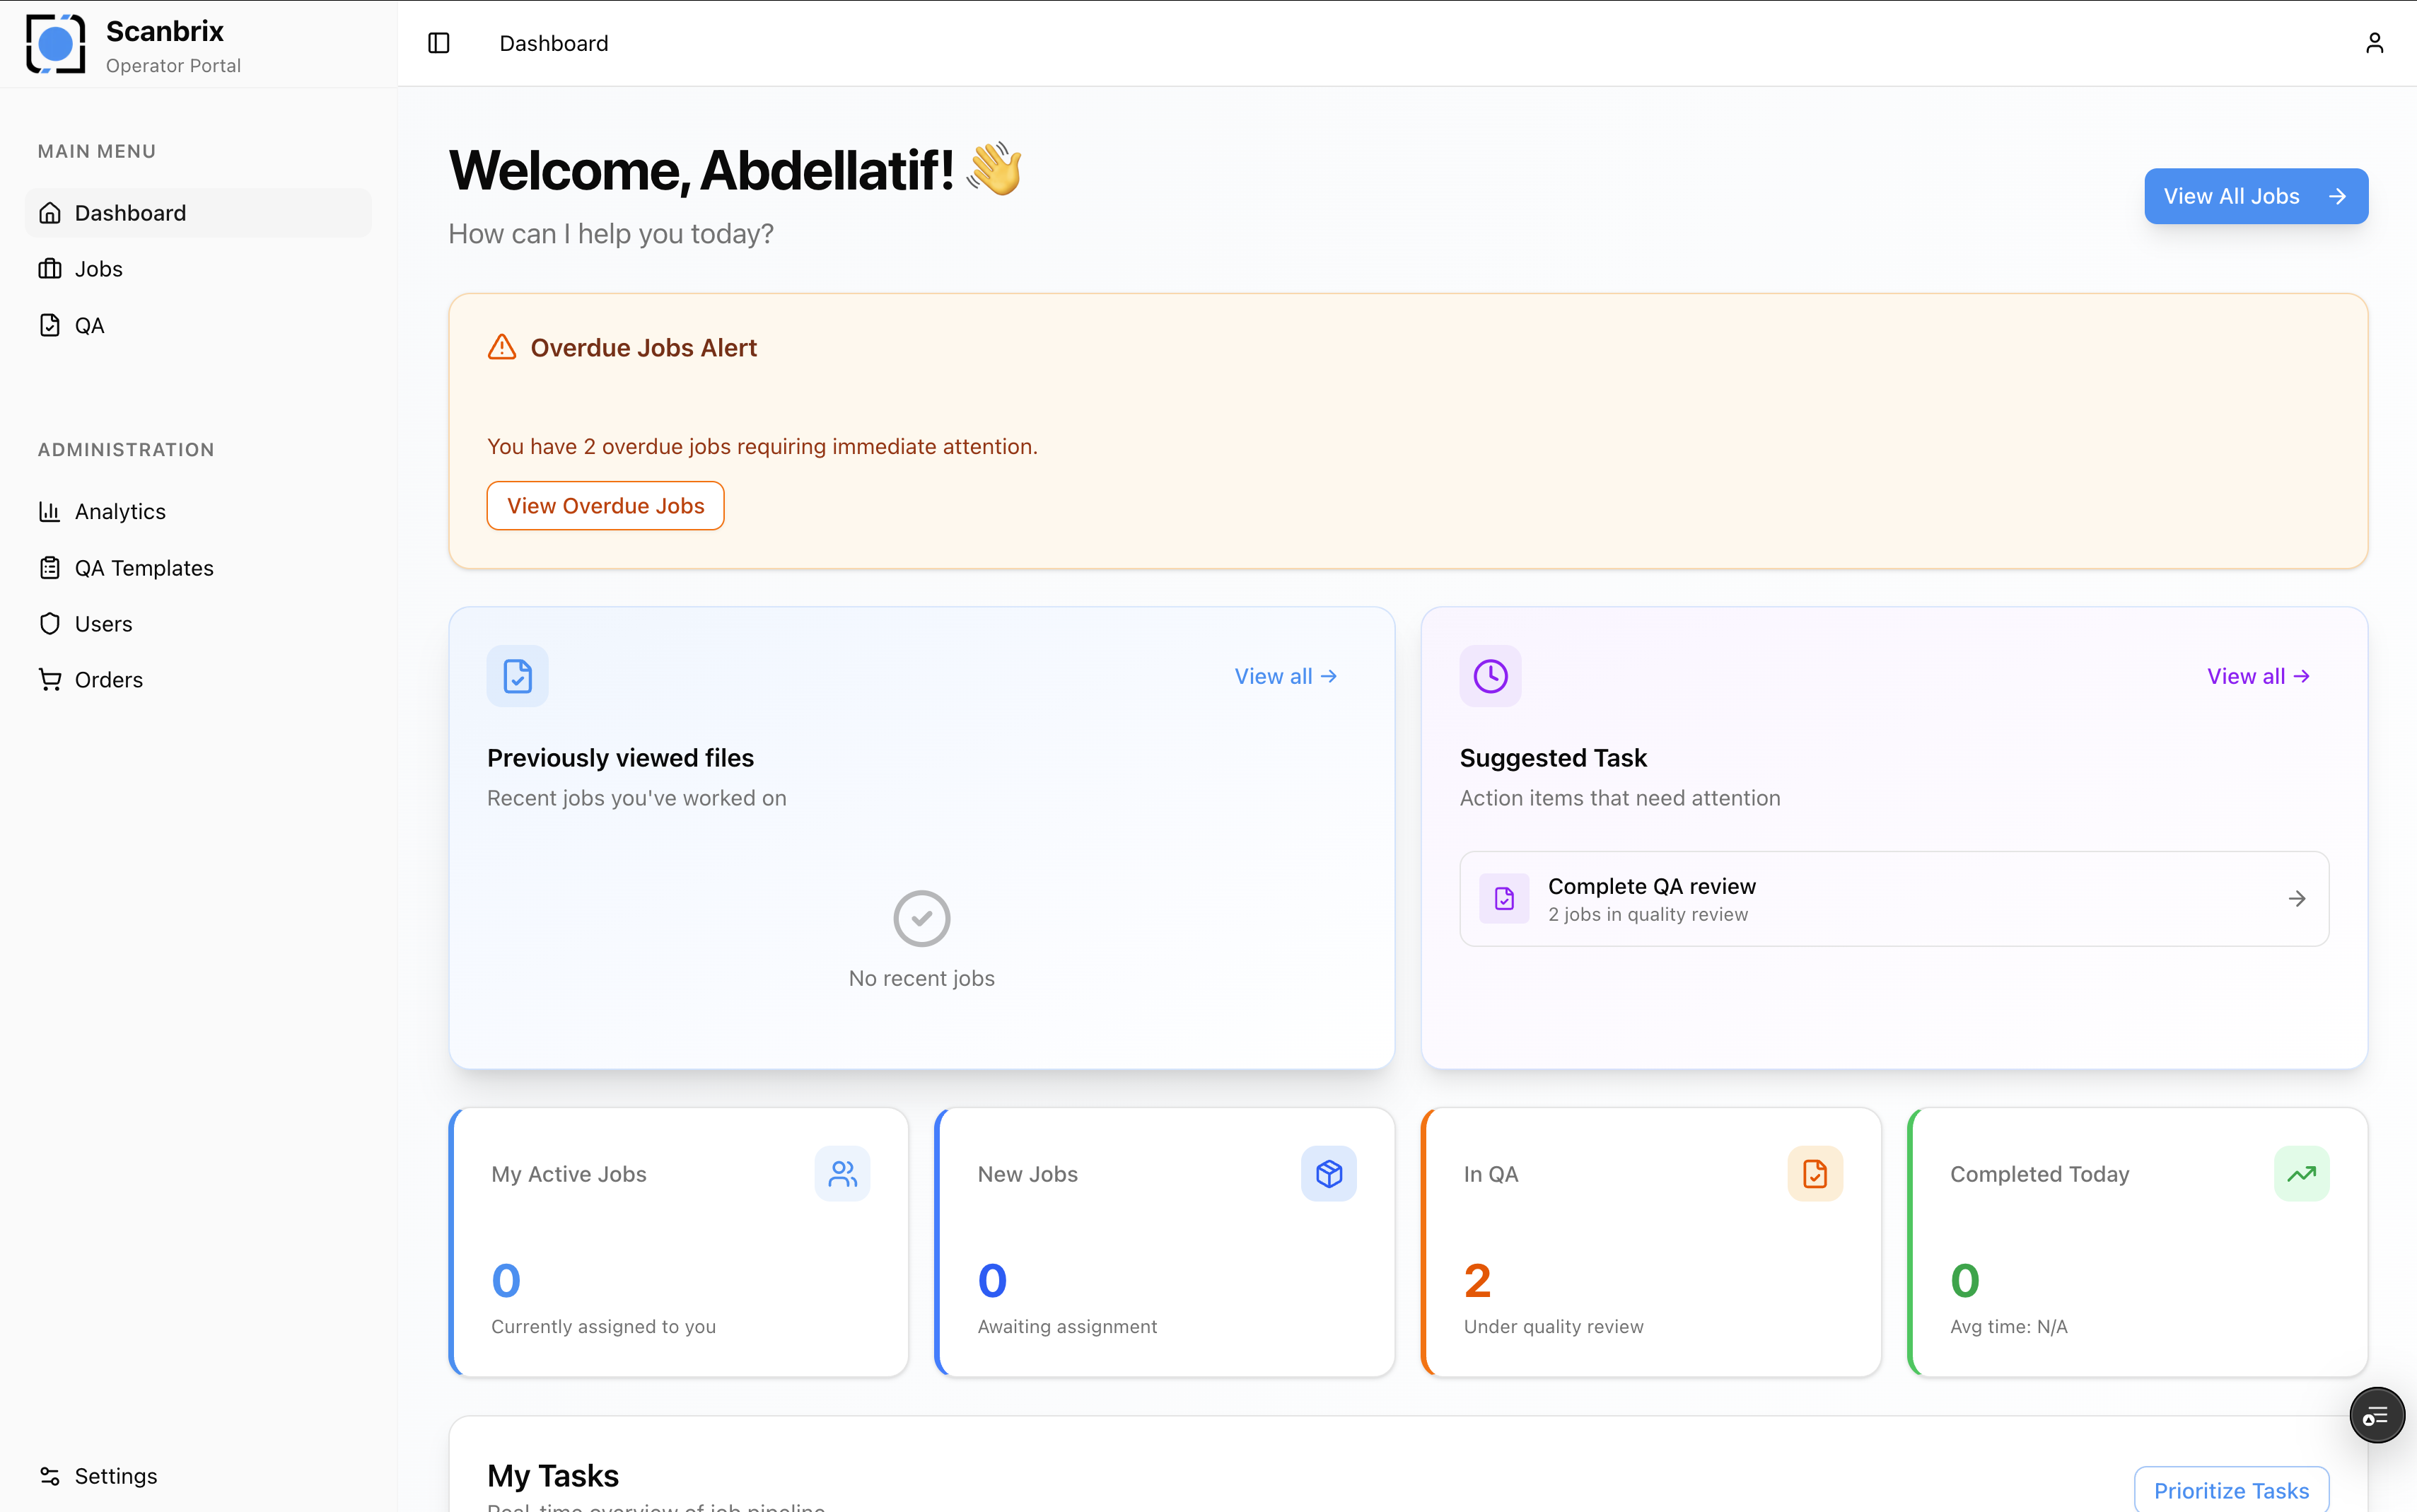
Task: Switch to the Dashboard menu item
Action: pos(130,212)
